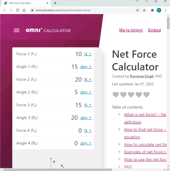Click the Net Force Calculator heading
The height and width of the screenshot is (171, 170).
pos(135,60)
